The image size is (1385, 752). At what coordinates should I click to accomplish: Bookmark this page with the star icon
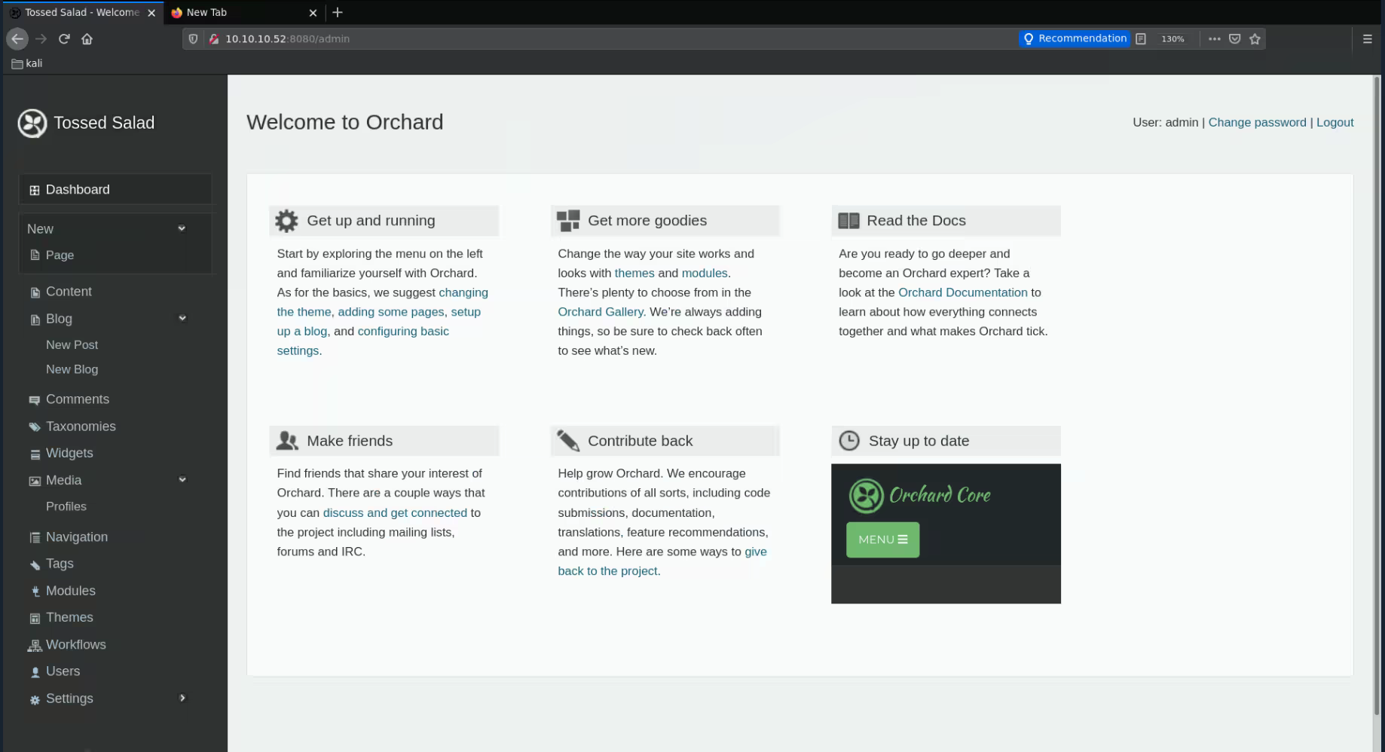point(1255,39)
